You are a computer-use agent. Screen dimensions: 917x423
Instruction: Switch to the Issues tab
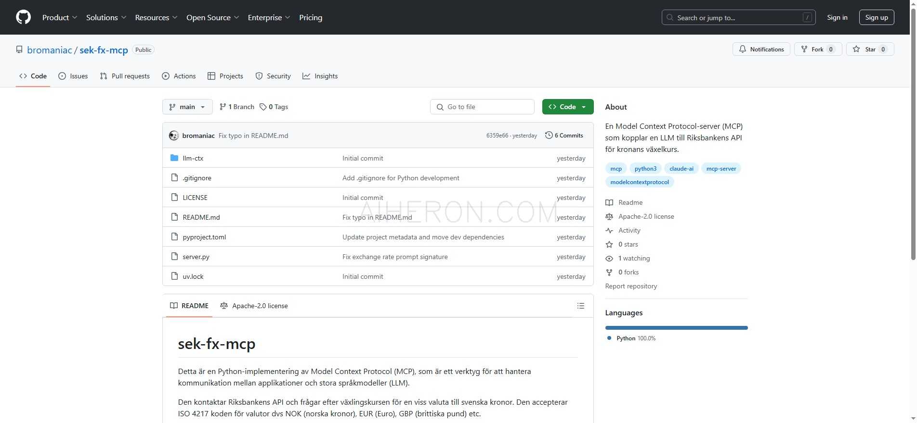pos(73,76)
